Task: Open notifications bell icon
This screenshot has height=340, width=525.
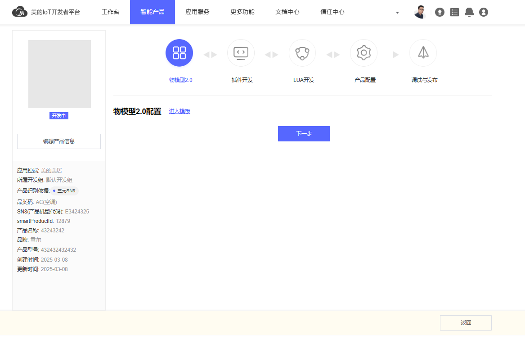Action: click(469, 12)
